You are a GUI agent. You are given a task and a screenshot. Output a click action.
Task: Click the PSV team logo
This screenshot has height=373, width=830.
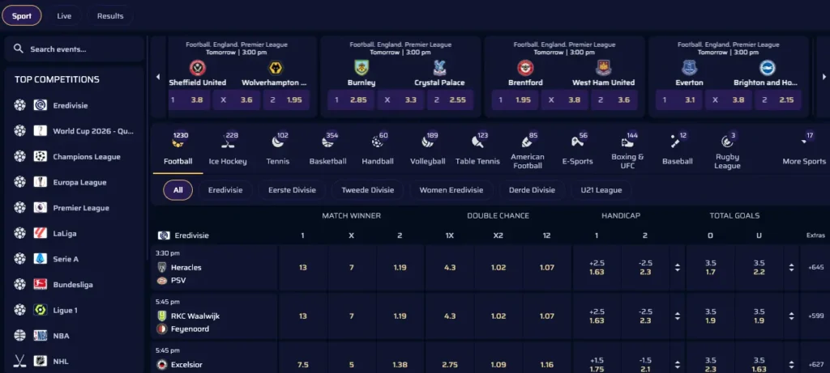pyautogui.click(x=162, y=281)
